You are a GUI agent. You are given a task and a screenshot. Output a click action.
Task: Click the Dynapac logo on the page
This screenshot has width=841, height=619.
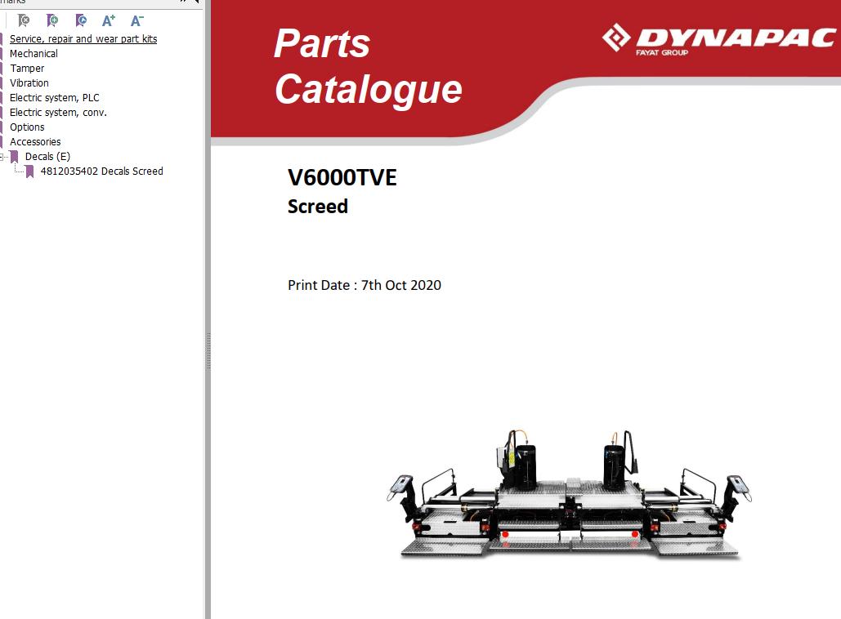[x=718, y=39]
